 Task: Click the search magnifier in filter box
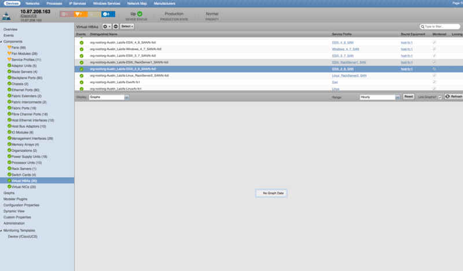(422, 27)
